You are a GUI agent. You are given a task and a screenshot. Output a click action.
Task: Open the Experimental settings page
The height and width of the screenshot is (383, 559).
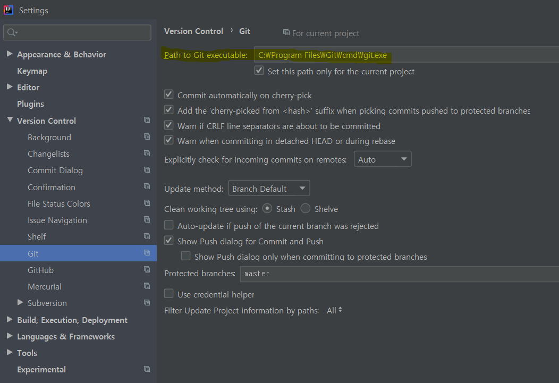(x=41, y=370)
